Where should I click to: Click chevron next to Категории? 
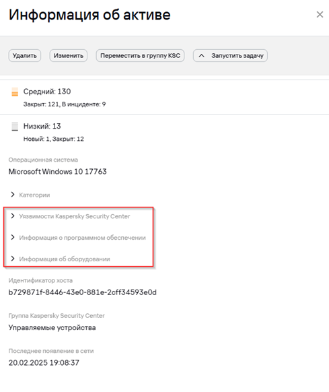click(x=13, y=195)
